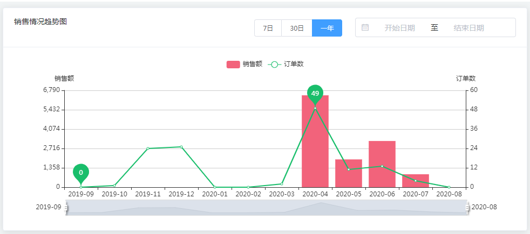The height and width of the screenshot is (234, 530).
Task: Click the calendar icon in date picker
Action: click(x=365, y=27)
